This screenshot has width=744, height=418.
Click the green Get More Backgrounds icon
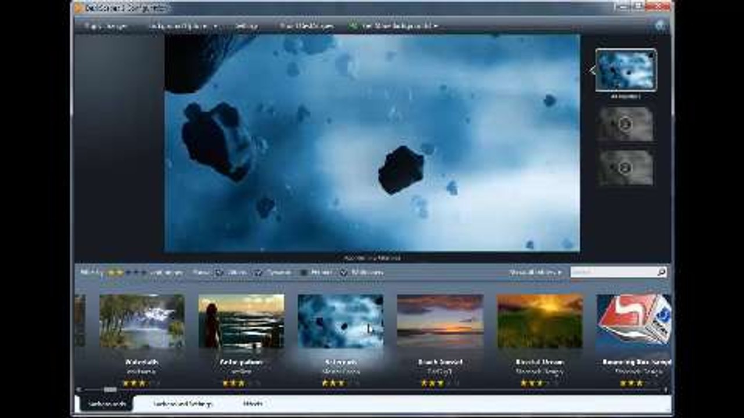352,26
